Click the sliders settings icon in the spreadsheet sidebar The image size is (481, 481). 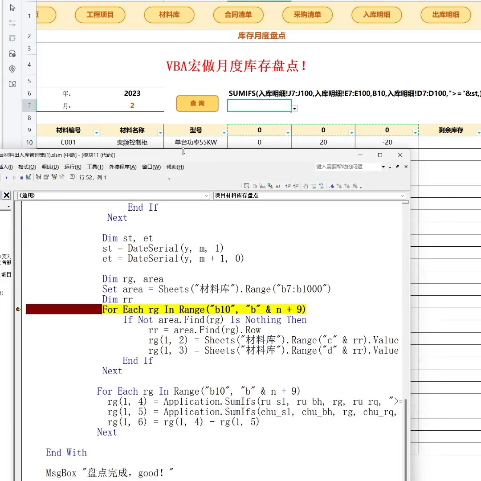tap(12, 23)
